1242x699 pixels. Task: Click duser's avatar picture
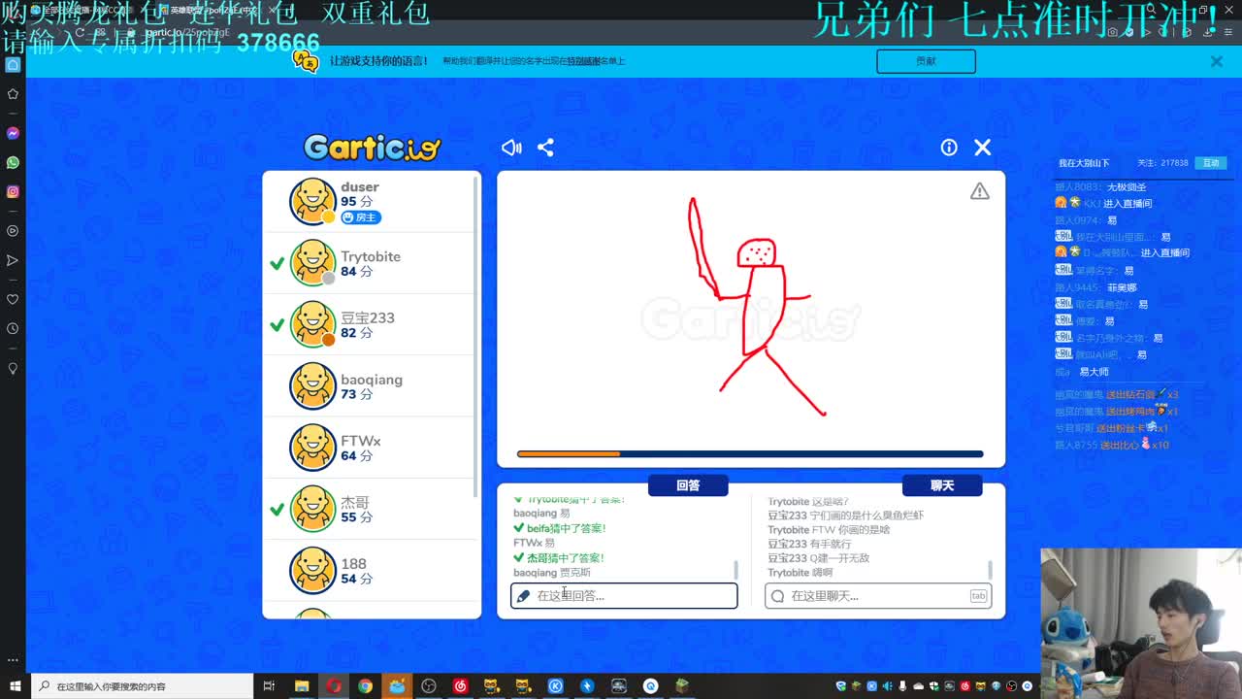[x=312, y=201]
